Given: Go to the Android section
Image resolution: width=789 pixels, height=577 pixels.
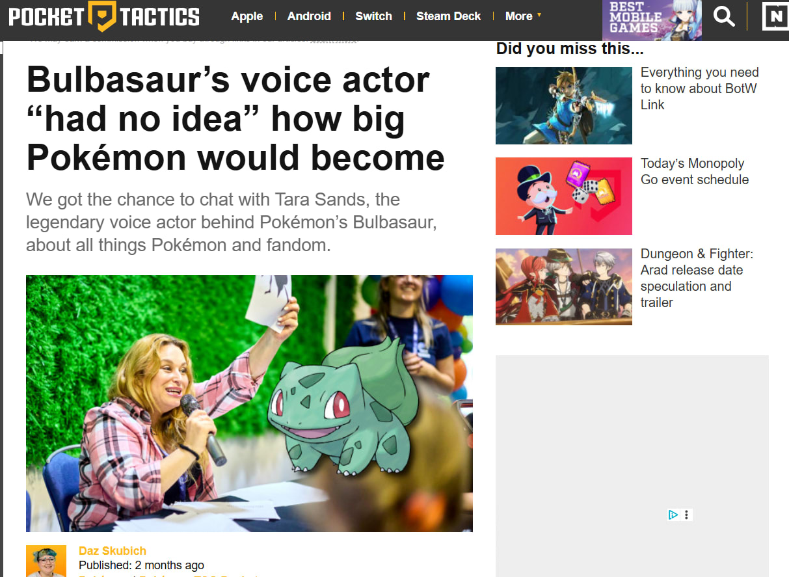Looking at the screenshot, I should click(309, 16).
